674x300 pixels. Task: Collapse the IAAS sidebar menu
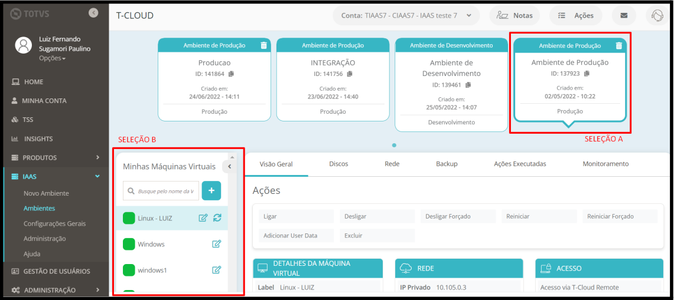click(55, 176)
